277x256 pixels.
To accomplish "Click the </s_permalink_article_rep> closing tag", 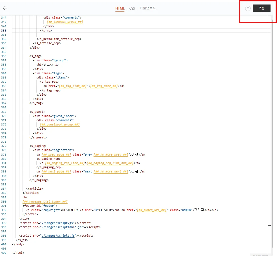I will click(59, 39).
